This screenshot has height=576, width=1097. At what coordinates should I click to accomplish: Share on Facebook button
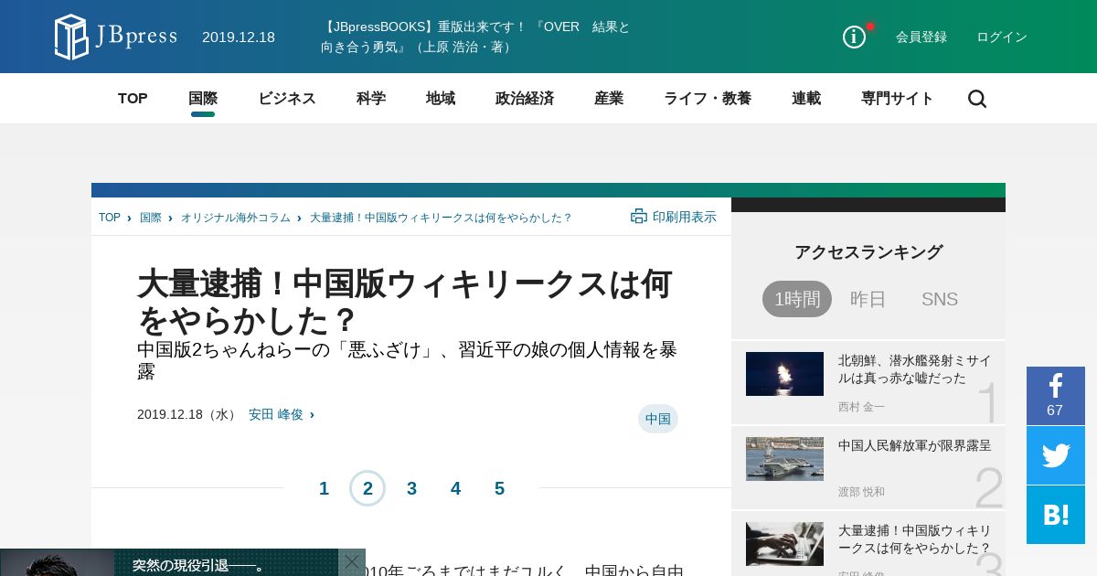[1056, 395]
